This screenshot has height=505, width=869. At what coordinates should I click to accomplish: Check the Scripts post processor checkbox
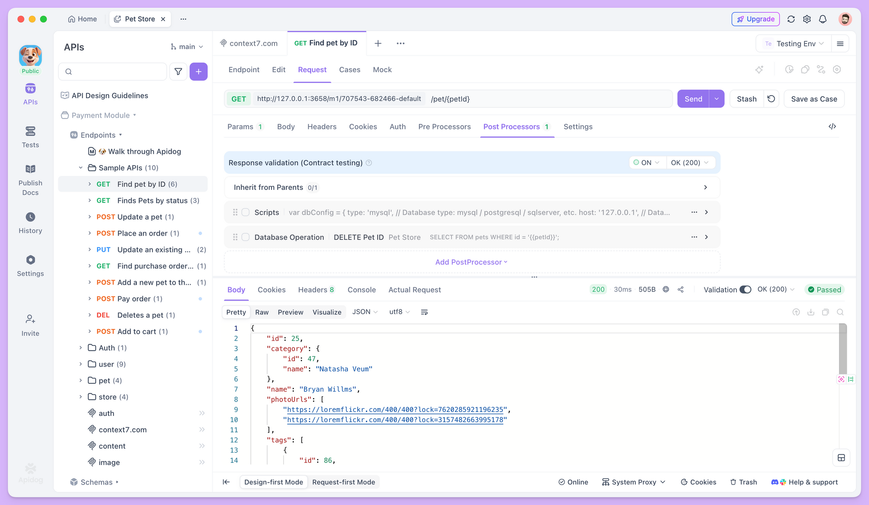click(245, 212)
